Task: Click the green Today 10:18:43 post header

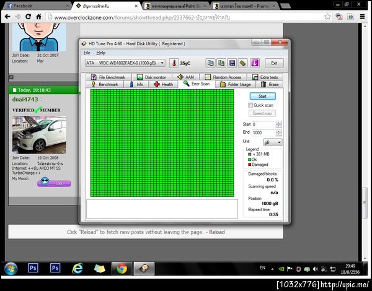Action: 43,90
